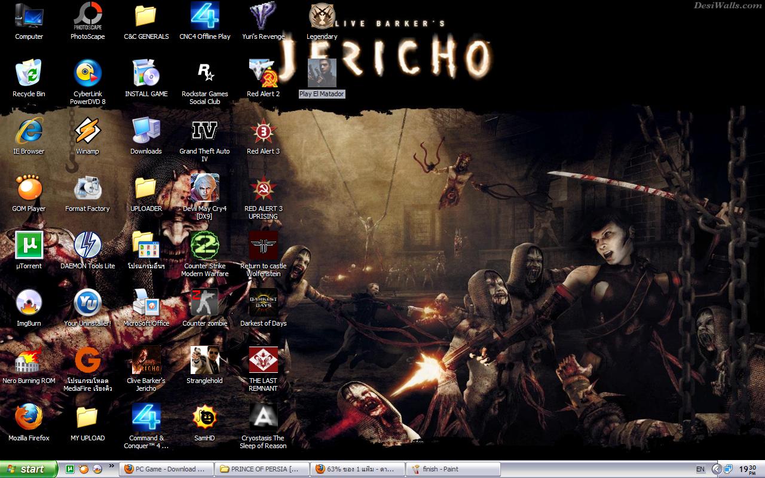Switch to finish - Paint window
Image resolution: width=765 pixels, height=478 pixels.
[454, 469]
